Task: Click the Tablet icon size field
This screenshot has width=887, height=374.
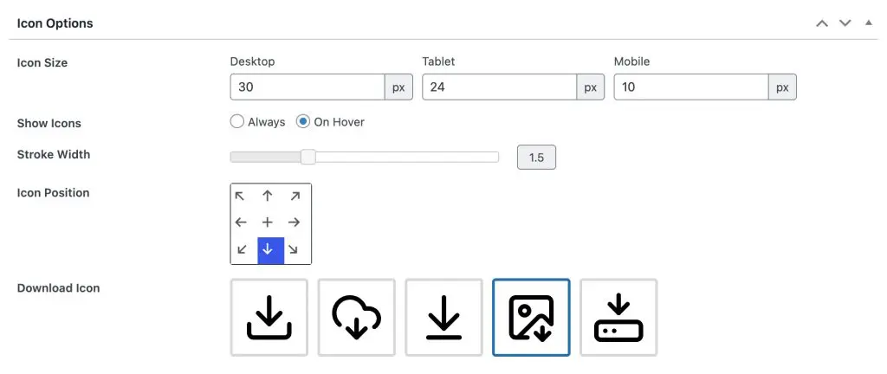Action: [500, 87]
